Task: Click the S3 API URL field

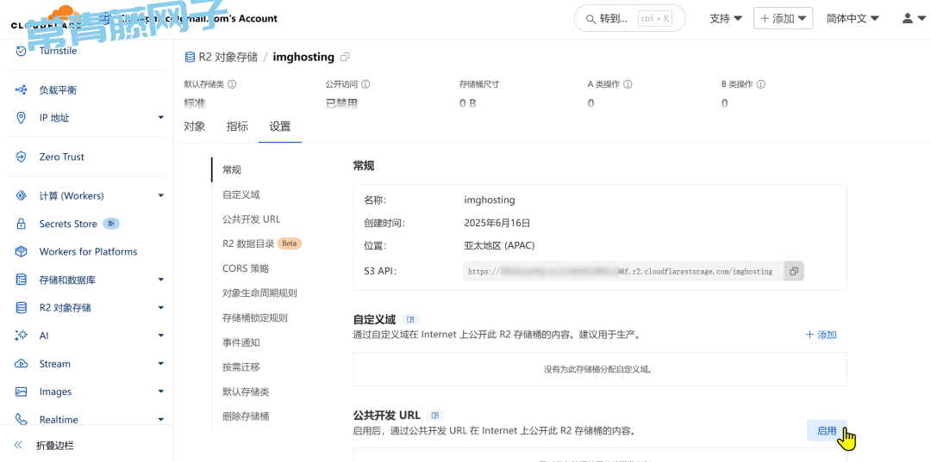Action: (x=623, y=271)
